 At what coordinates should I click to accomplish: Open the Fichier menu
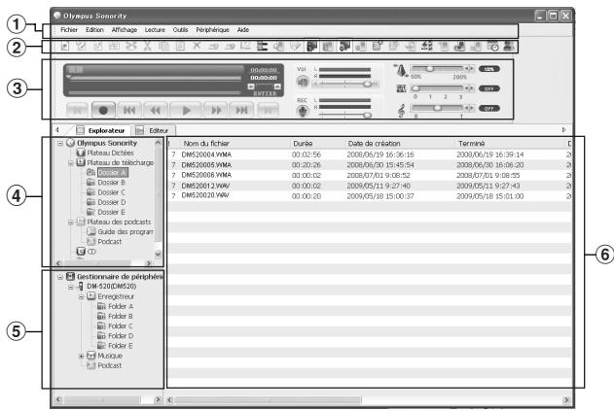click(x=69, y=30)
